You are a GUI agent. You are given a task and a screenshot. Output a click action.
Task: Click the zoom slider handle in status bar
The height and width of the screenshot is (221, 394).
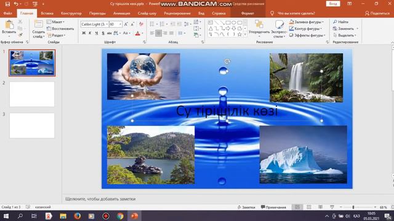click(x=353, y=207)
